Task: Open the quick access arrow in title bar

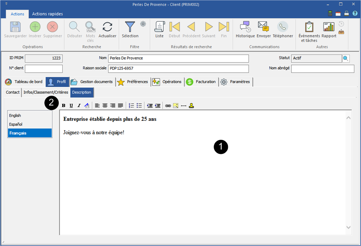Action: [6, 3]
